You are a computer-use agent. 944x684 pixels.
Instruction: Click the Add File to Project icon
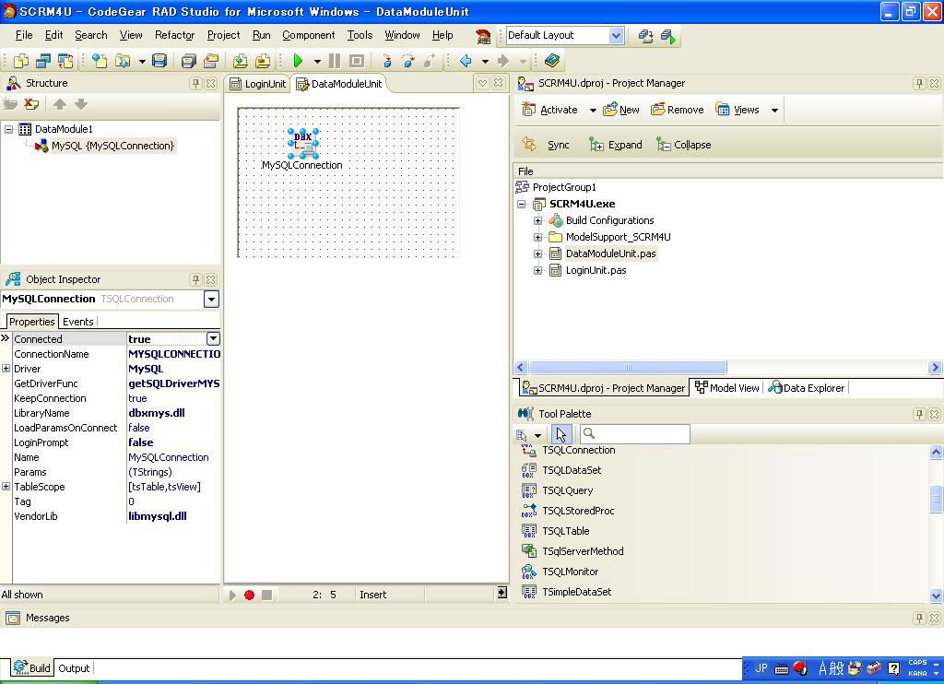[x=241, y=61]
